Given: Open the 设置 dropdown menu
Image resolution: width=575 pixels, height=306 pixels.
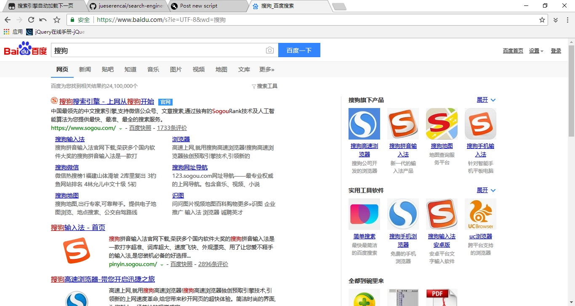Looking at the screenshot, I should [x=536, y=51].
